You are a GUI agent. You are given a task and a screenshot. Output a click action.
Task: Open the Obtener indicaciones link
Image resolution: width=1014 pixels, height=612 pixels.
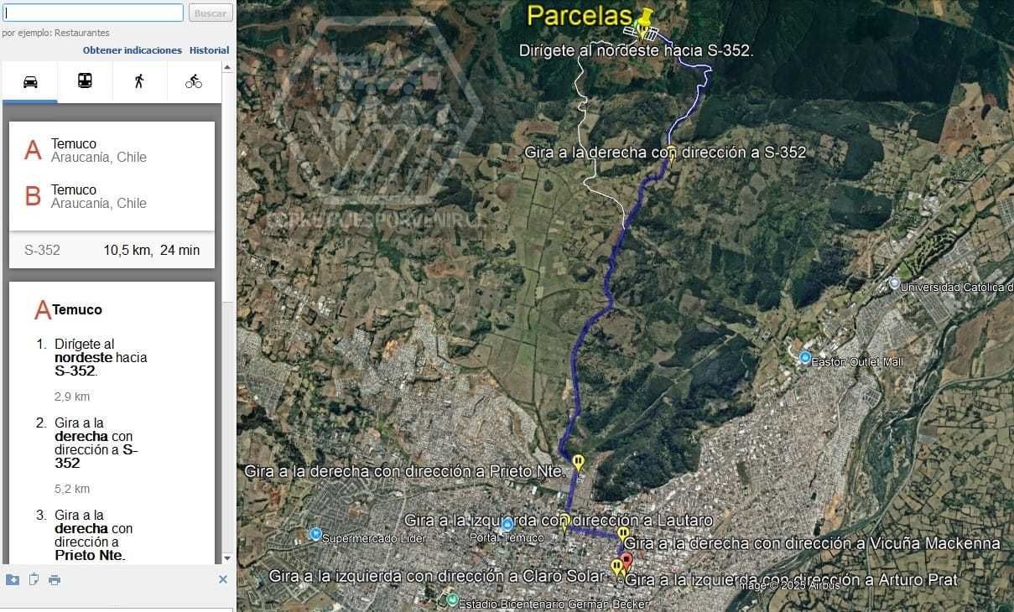tap(133, 50)
